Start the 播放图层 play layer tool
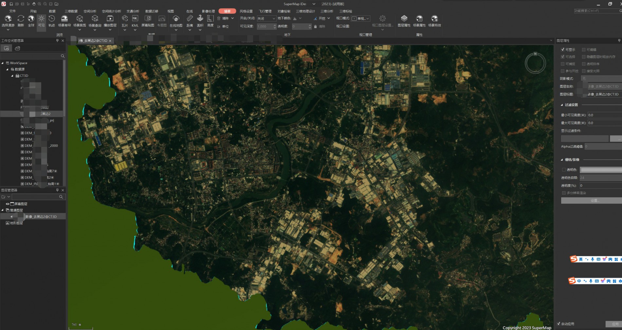 point(110,21)
